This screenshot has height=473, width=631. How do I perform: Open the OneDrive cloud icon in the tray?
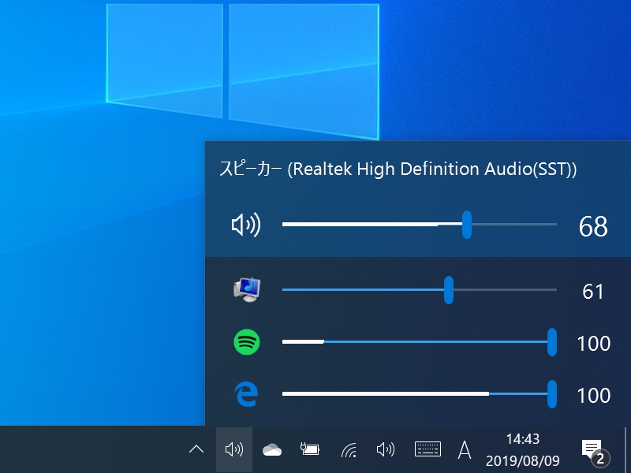coord(271,449)
